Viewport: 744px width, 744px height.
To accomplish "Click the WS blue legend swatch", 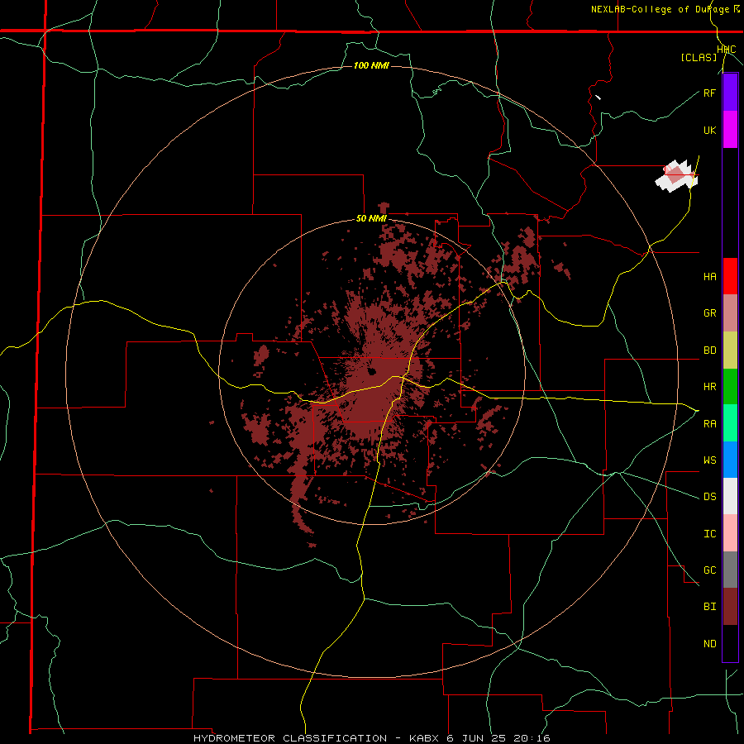I will [730, 460].
